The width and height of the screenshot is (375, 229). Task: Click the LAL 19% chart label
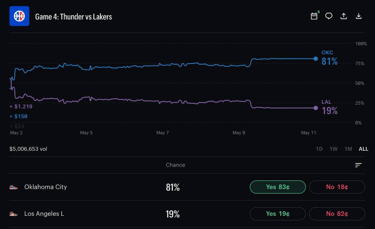pos(329,107)
